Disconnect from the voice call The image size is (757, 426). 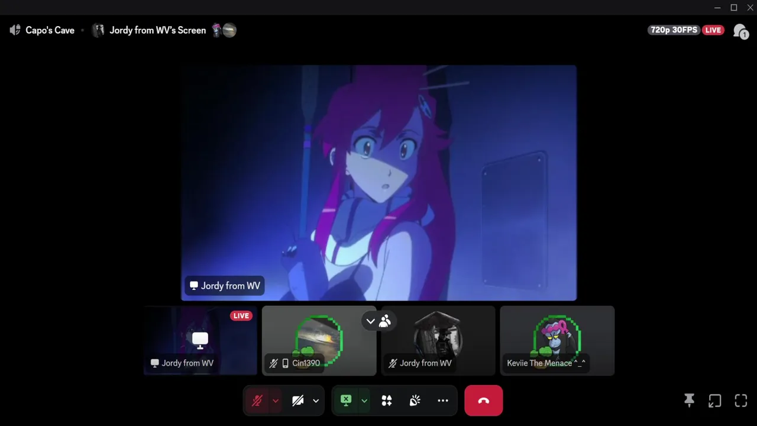coord(484,401)
